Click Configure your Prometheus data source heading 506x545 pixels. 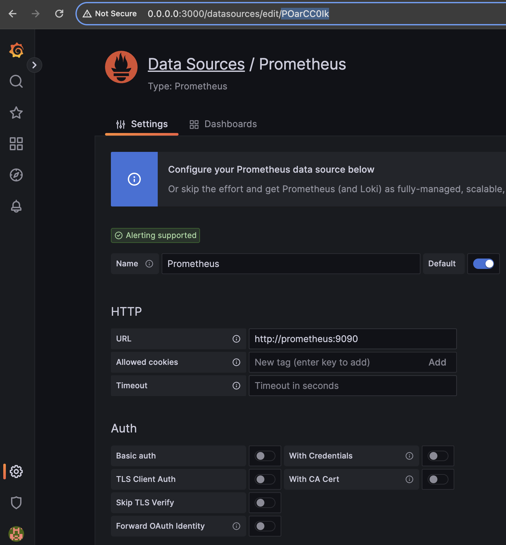click(271, 169)
